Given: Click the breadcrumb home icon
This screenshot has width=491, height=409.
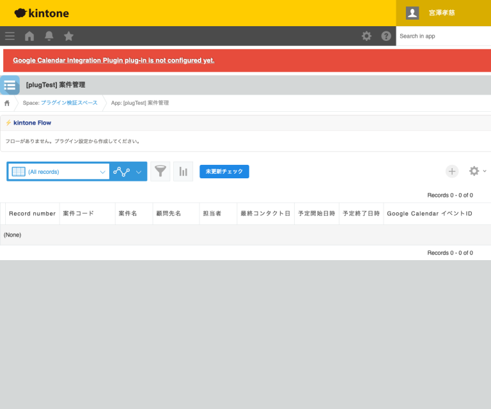Looking at the screenshot, I should 7,103.
